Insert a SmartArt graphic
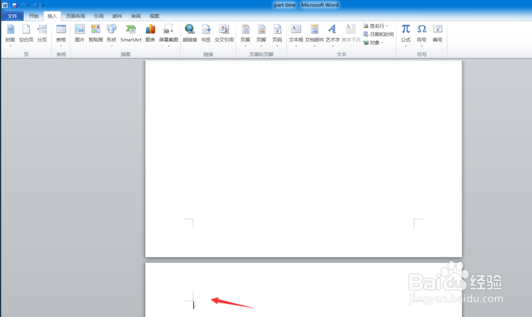Image resolution: width=532 pixels, height=317 pixels. [131, 34]
